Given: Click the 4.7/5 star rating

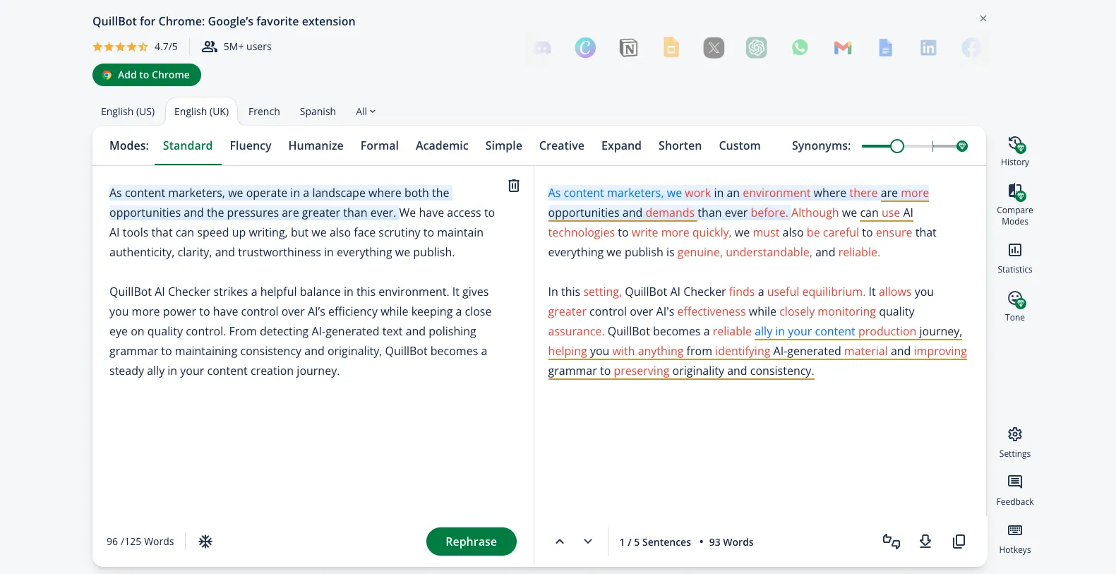Looking at the screenshot, I should pyautogui.click(x=135, y=47).
